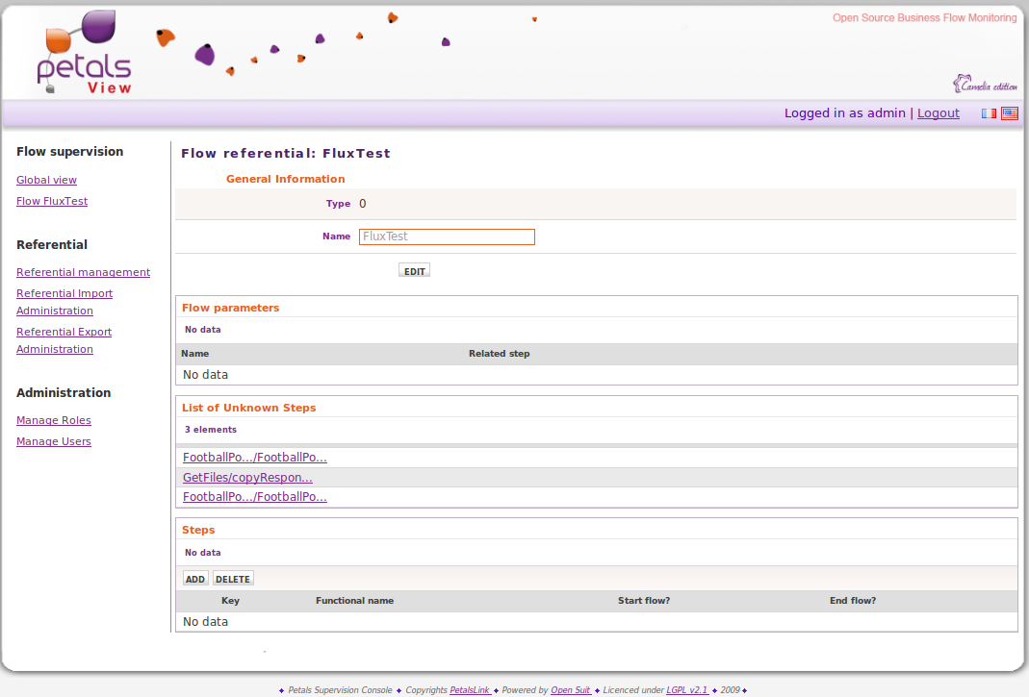Open the GetFiles/copyRespon... unknown step
The image size is (1029, 697).
pyautogui.click(x=247, y=478)
